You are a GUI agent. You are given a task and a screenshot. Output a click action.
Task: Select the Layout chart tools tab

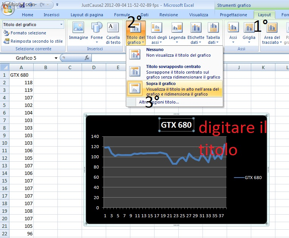click(x=264, y=15)
